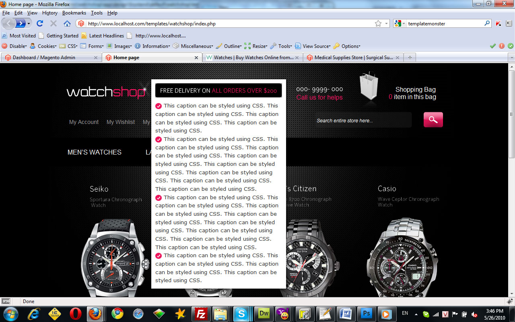Click the search magnifier in the templatemonster box

tap(487, 23)
